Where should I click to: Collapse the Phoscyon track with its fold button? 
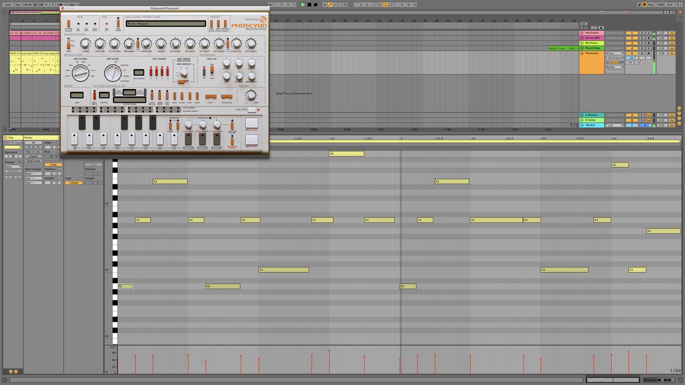pos(582,54)
